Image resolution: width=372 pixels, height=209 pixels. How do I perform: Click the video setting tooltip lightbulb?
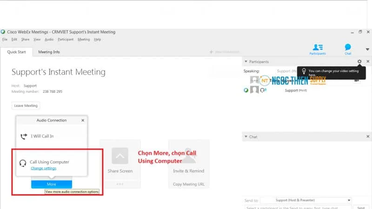[304, 71]
